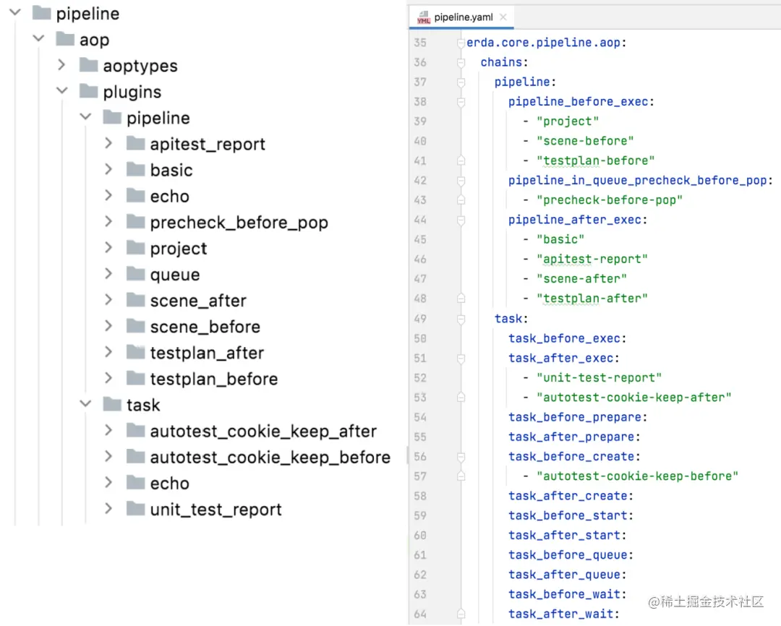This screenshot has width=781, height=626.
Task: Expand the apitest_report folder chevron
Action: (x=108, y=143)
